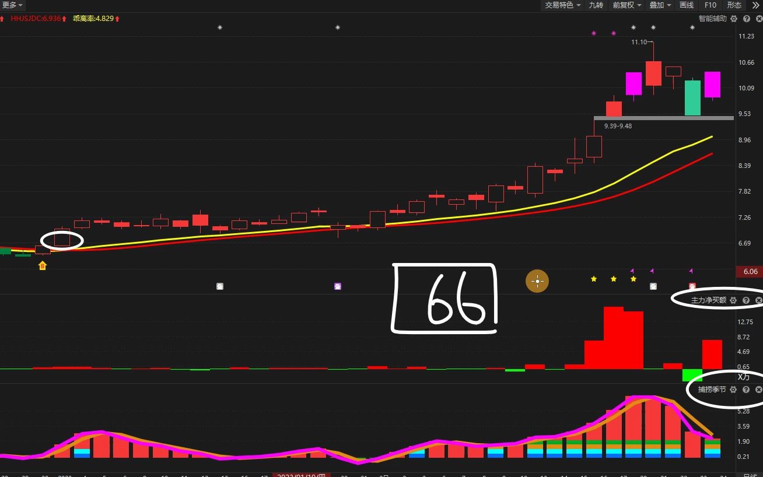The width and height of the screenshot is (763, 477).
Task: Open the 形态 pattern tool
Action: pos(734,5)
